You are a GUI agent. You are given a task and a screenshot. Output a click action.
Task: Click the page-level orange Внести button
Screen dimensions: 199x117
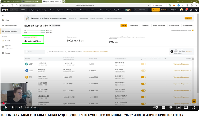tap(124, 25)
